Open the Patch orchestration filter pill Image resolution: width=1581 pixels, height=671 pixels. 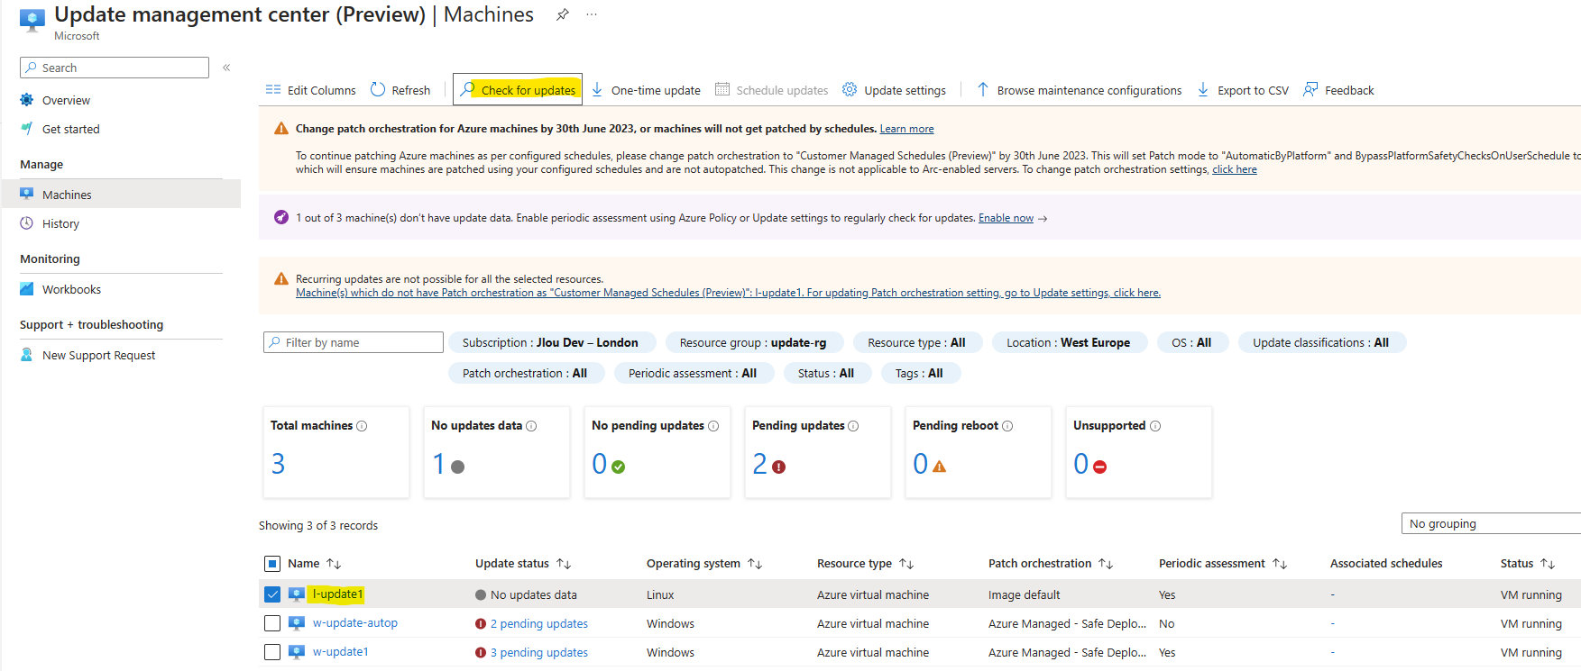[525, 373]
